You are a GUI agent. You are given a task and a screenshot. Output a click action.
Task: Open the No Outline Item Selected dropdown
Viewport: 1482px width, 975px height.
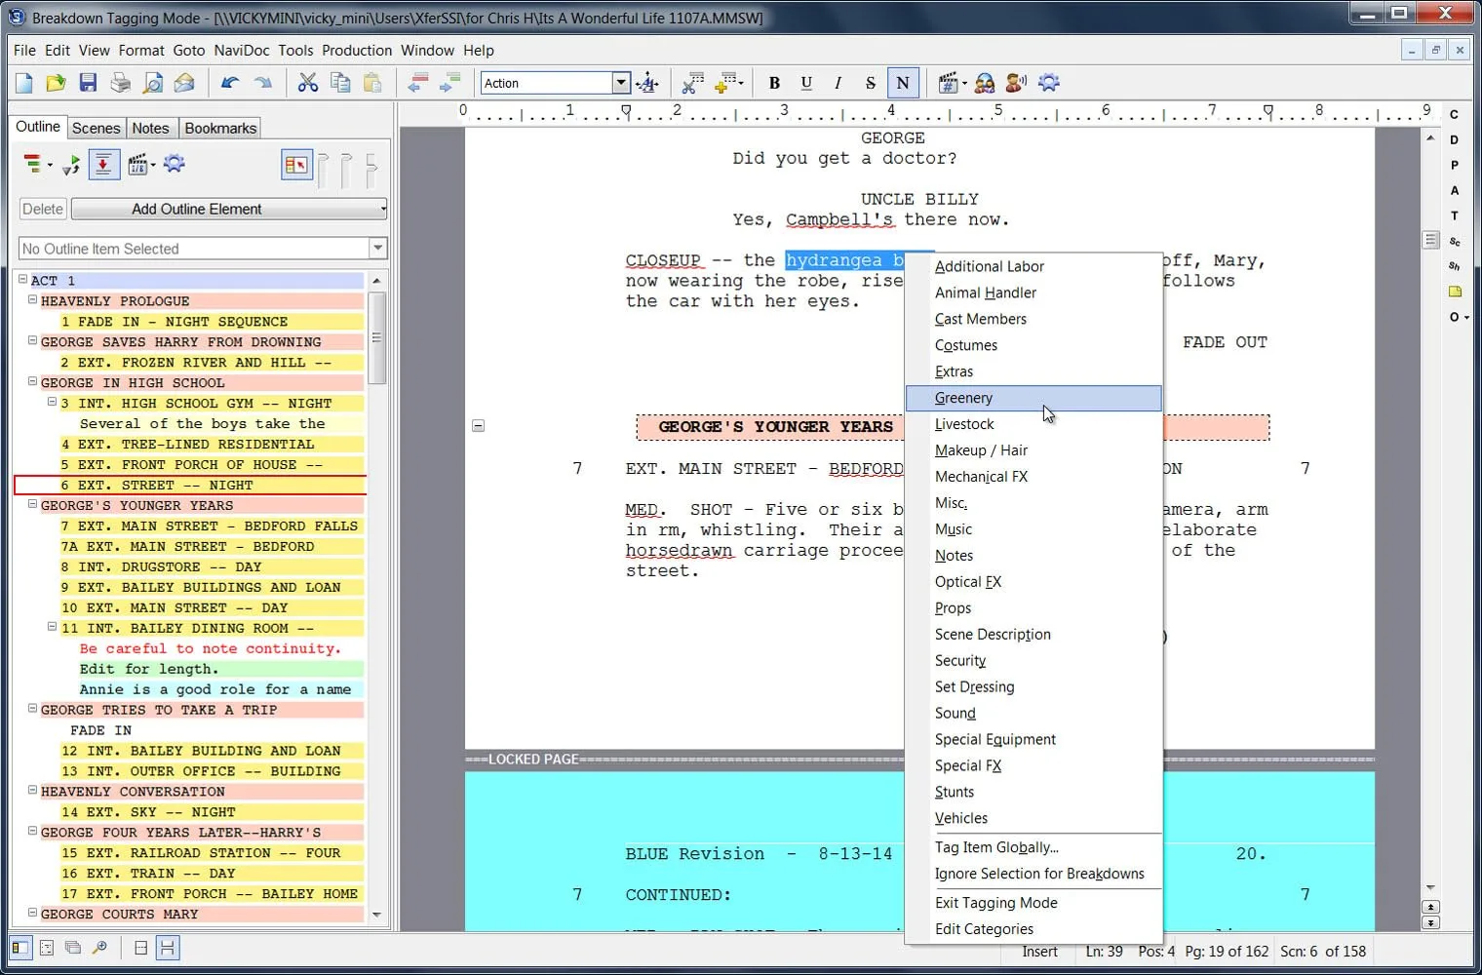click(378, 249)
